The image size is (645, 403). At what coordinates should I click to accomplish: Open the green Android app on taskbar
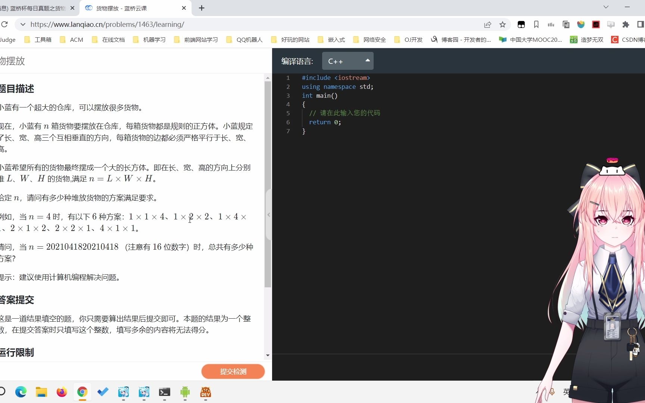[x=185, y=392]
